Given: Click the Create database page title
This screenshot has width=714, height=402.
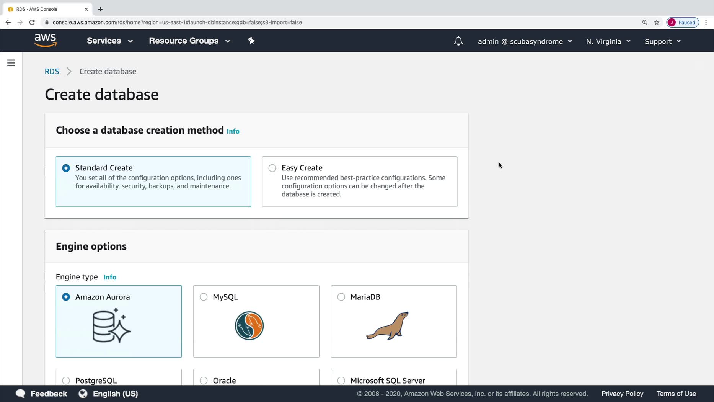Looking at the screenshot, I should coord(102,95).
